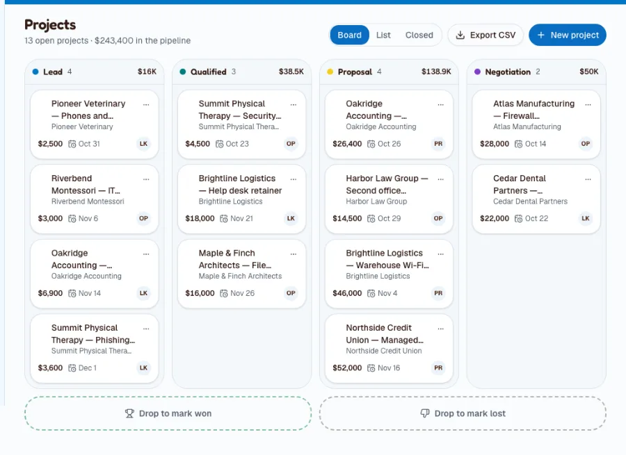Click LK avatar on Pioneer Veterinary card
The width and height of the screenshot is (626, 455).
144,144
